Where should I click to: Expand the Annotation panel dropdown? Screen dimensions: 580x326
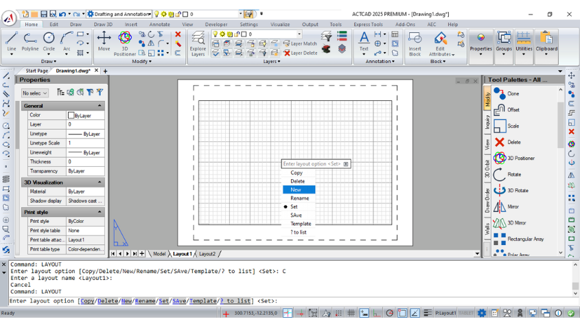(x=380, y=62)
